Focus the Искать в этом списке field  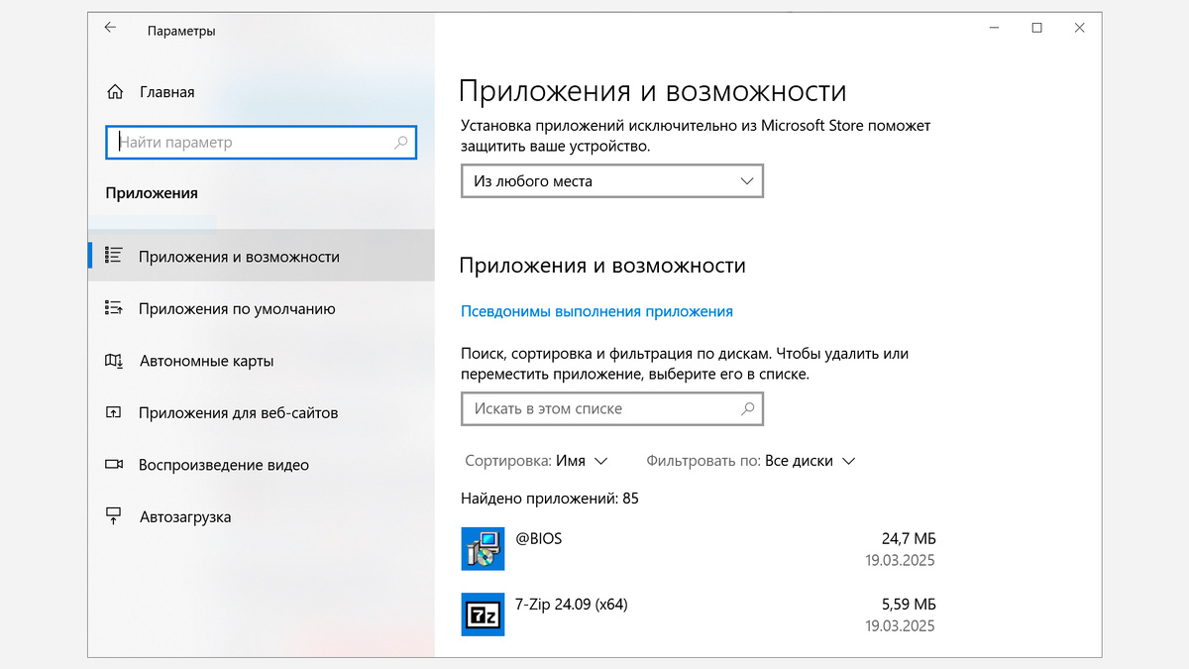tap(612, 408)
